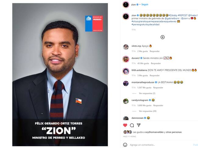The image size is (198, 148).
Task: Expand 'Ver respuestas (2)' replies
Action: pyautogui.click(x=147, y=93)
